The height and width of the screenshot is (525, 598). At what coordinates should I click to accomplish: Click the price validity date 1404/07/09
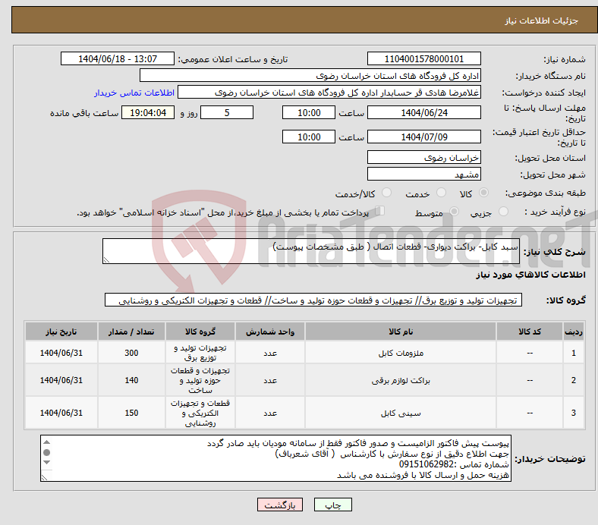pos(423,137)
